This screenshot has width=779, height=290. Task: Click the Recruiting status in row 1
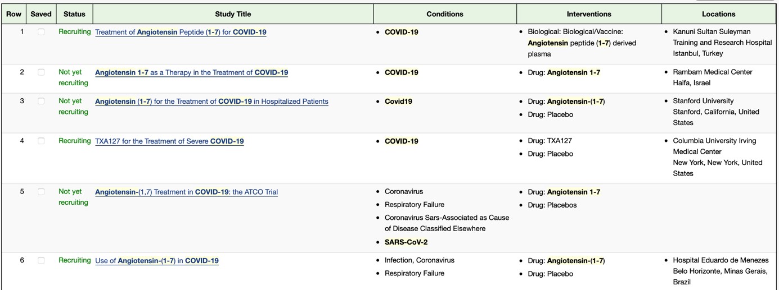click(74, 32)
